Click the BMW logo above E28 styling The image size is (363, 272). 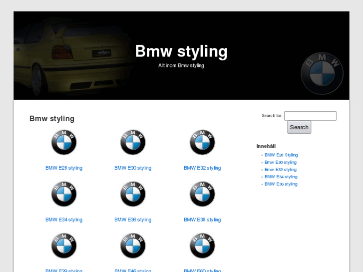(x=64, y=142)
